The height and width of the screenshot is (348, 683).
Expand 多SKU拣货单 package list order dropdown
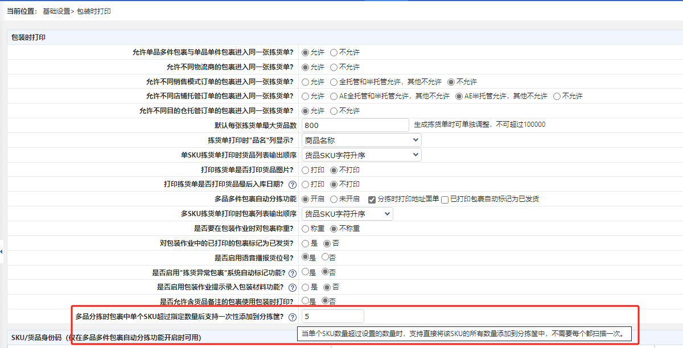(347, 214)
